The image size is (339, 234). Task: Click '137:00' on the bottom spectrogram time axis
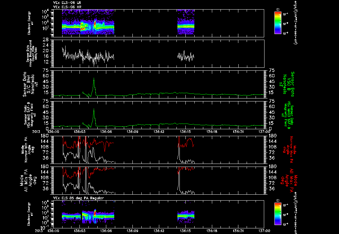tap(264, 231)
